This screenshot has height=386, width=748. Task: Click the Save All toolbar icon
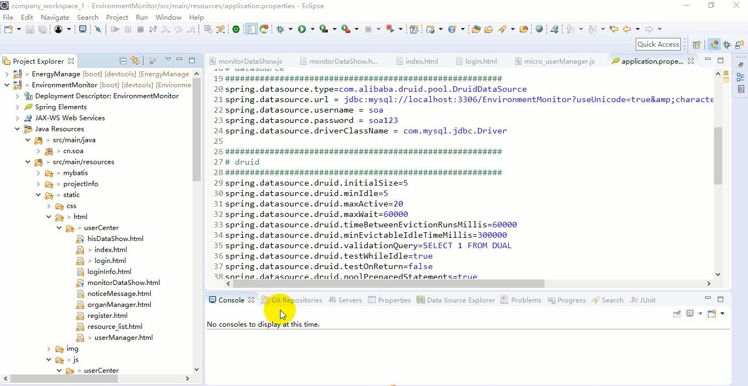pos(42,29)
